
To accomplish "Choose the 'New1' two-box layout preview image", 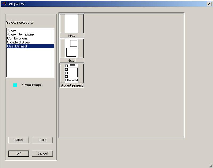I will (72, 48).
